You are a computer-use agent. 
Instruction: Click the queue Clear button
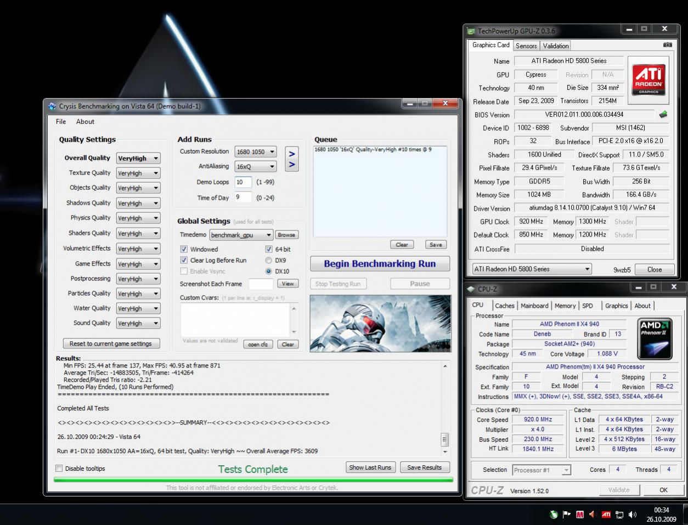pos(402,245)
